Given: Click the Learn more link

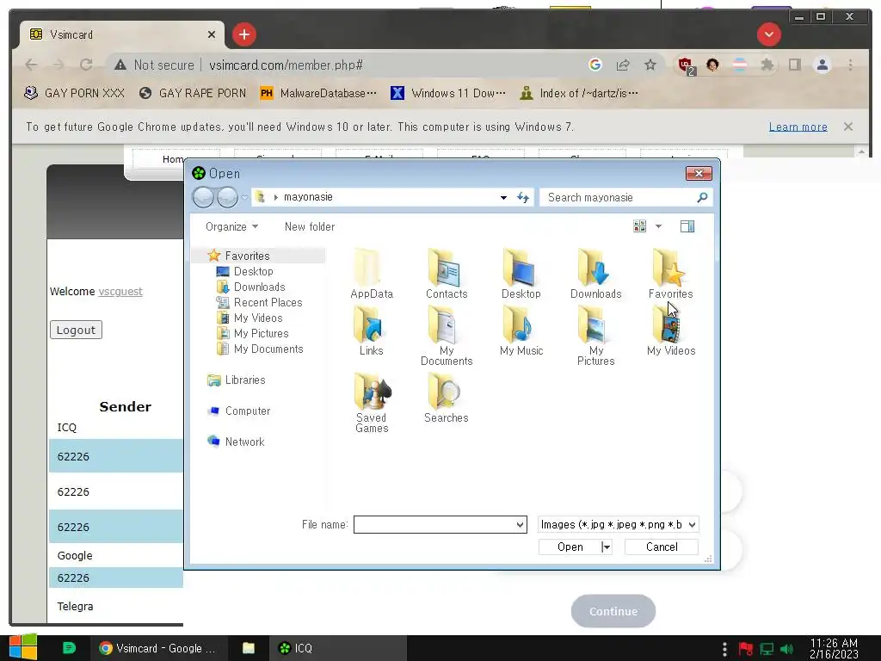Looking at the screenshot, I should point(798,127).
